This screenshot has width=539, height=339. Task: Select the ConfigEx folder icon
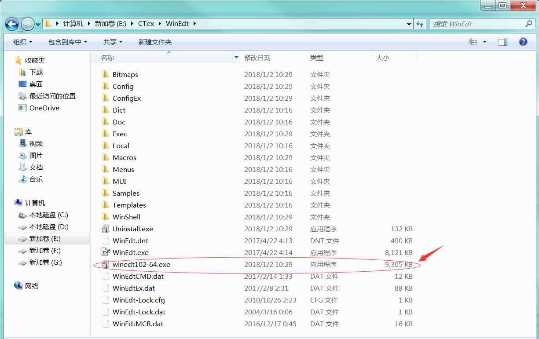point(106,98)
